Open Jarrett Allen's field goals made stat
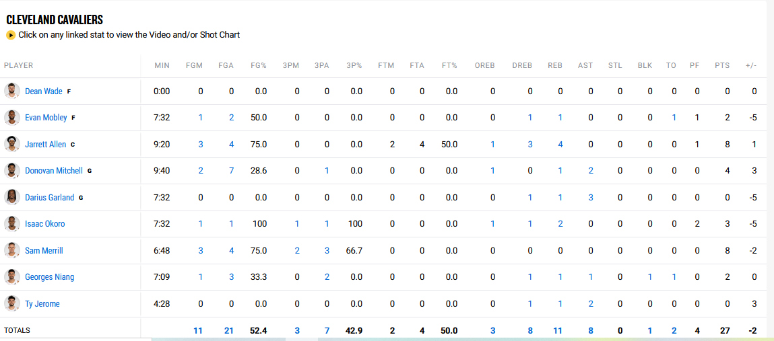Viewport: 774px width, 341px height. pos(200,145)
